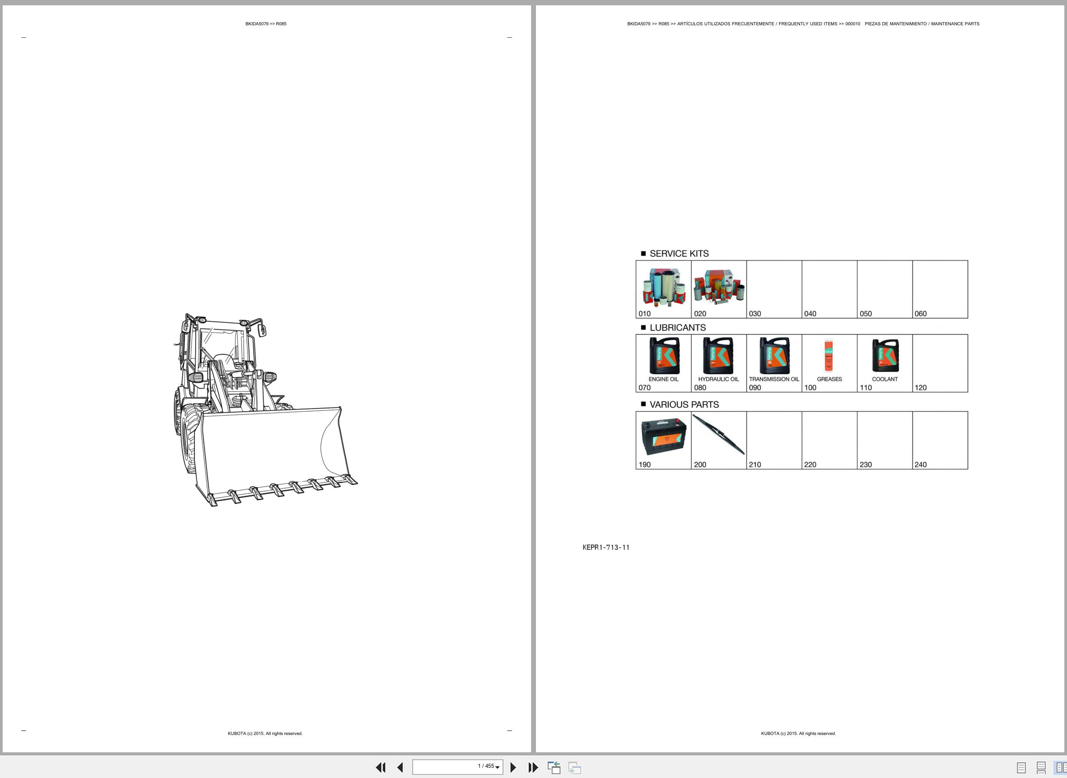Go to the previous page
The width and height of the screenshot is (1067, 778).
(x=400, y=768)
